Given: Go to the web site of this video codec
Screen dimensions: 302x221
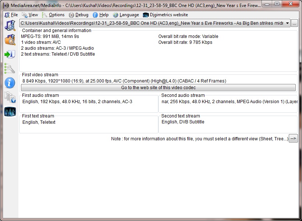Looking at the screenshot, I should (158, 87).
